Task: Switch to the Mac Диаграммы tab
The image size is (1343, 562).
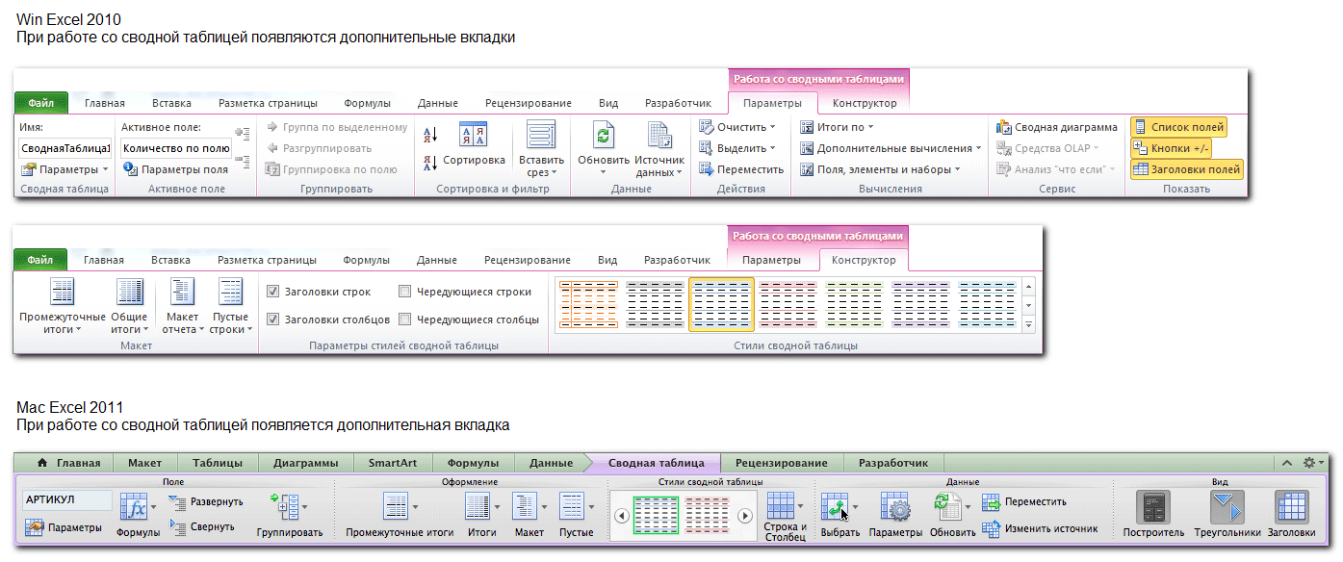Action: coord(305,463)
